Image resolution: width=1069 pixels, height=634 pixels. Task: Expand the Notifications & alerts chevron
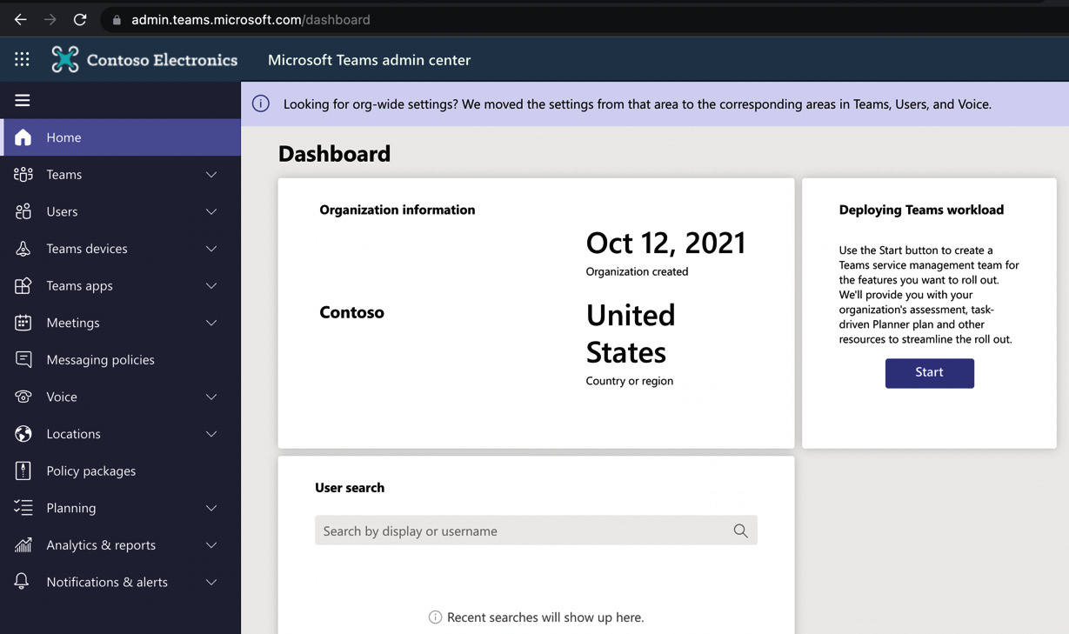coord(211,582)
